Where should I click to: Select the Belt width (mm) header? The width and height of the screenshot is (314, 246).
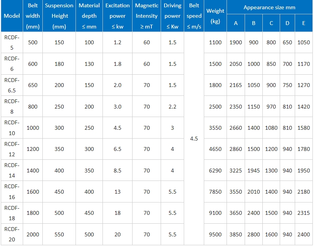click(33, 16)
